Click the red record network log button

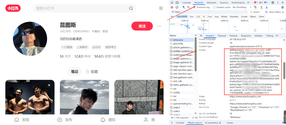coord(172,7)
